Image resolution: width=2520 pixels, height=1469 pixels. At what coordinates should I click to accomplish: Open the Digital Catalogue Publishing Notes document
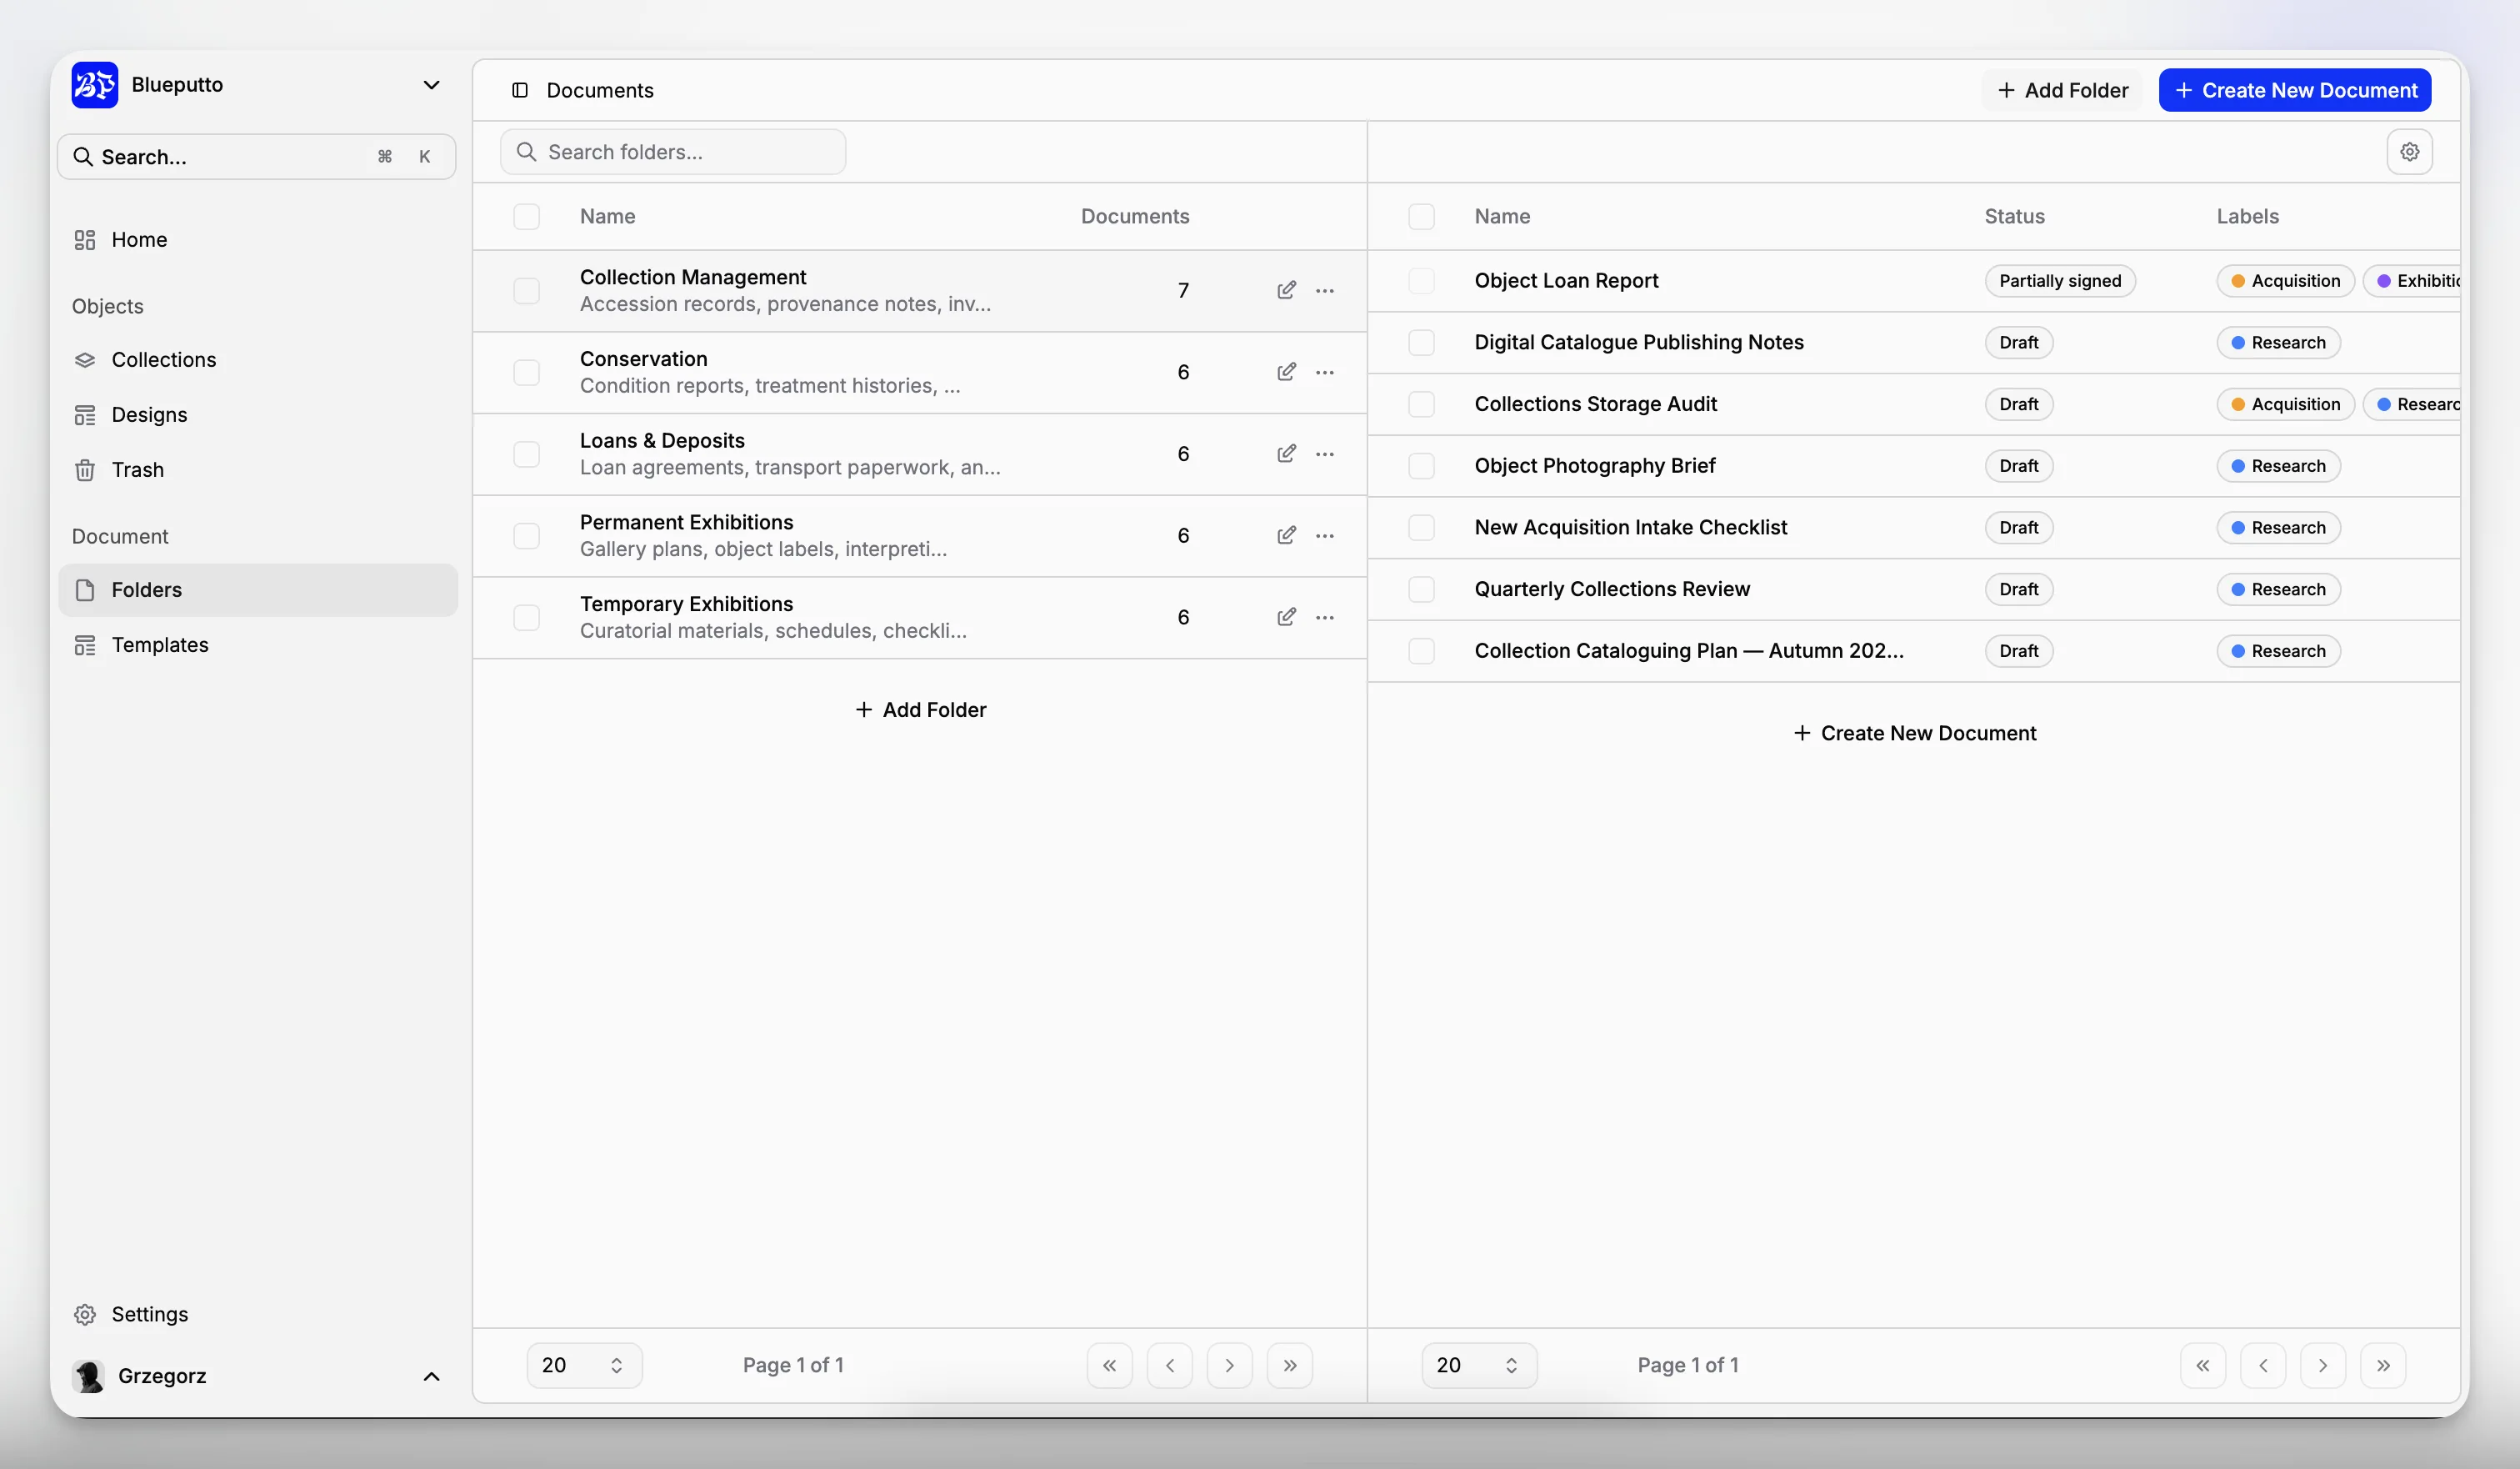point(1639,342)
